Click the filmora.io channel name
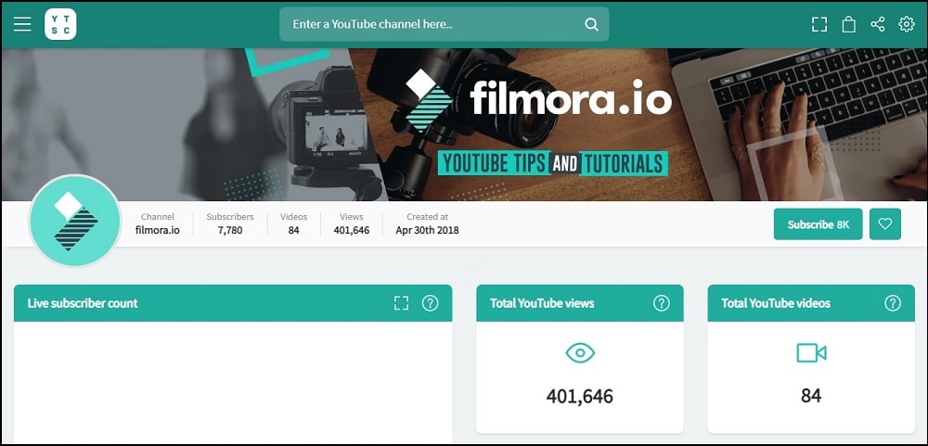Image resolution: width=928 pixels, height=446 pixels. (x=158, y=230)
